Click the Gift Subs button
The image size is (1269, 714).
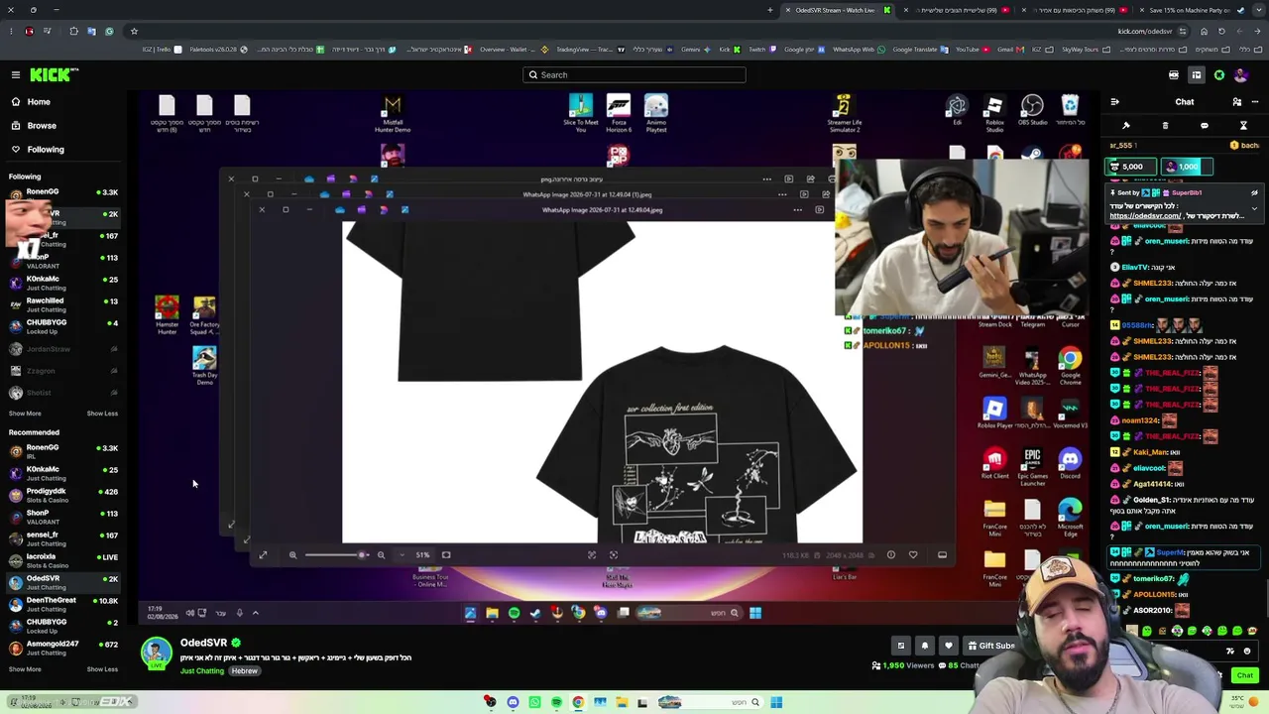991,646
